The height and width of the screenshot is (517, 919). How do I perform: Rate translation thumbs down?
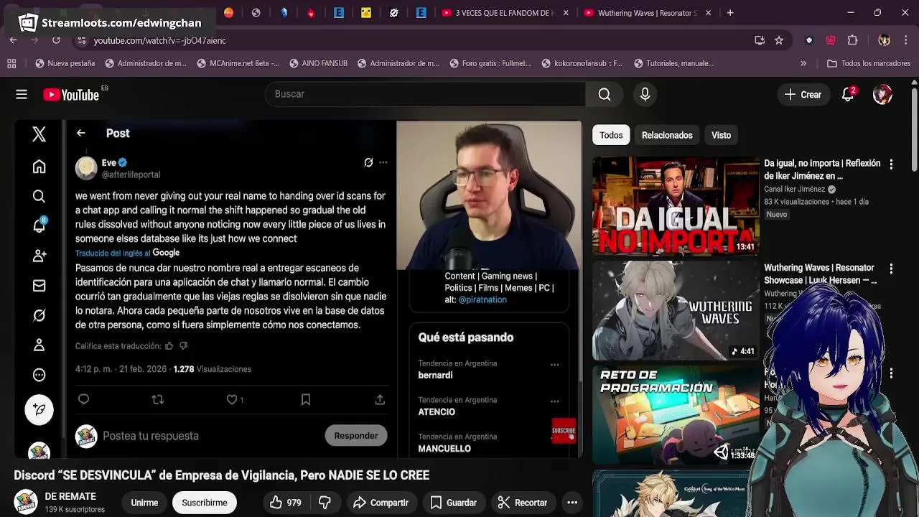[184, 346]
